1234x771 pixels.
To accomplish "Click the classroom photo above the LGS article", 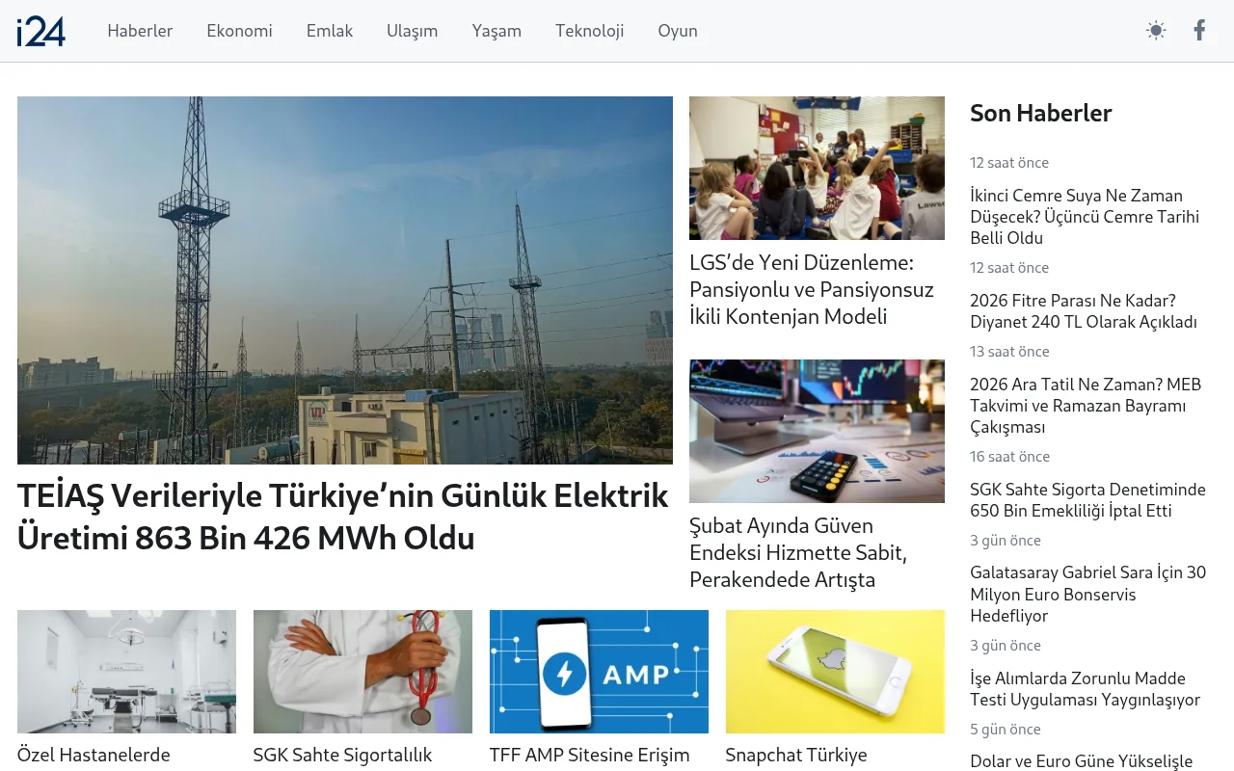I will click(817, 168).
